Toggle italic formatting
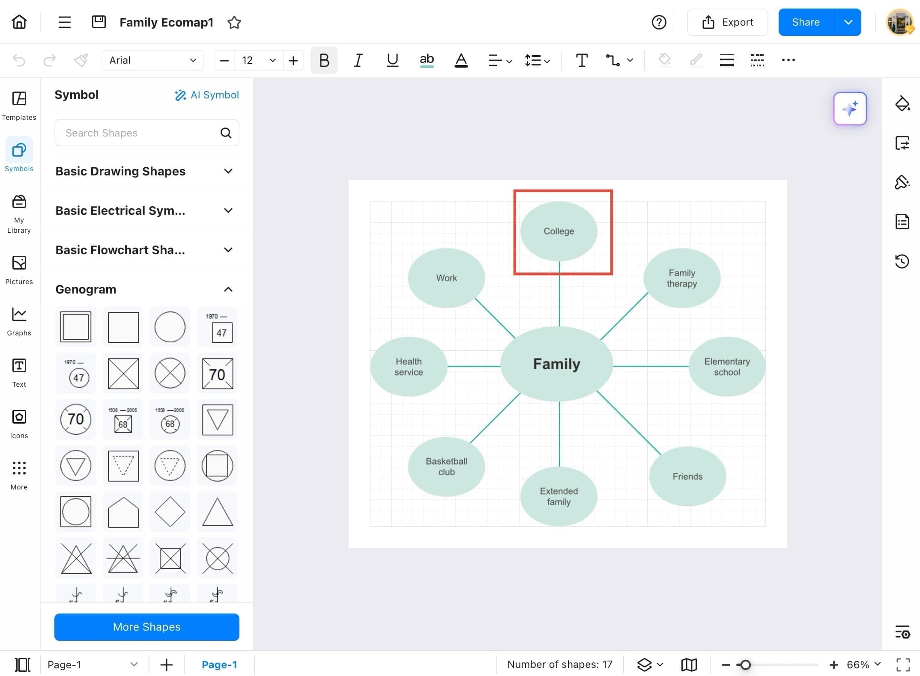This screenshot has width=920, height=676. (358, 60)
